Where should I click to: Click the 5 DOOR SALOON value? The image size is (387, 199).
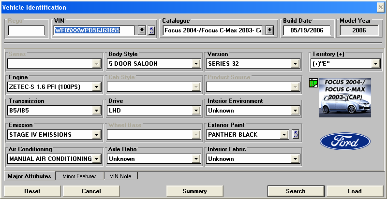coord(134,64)
